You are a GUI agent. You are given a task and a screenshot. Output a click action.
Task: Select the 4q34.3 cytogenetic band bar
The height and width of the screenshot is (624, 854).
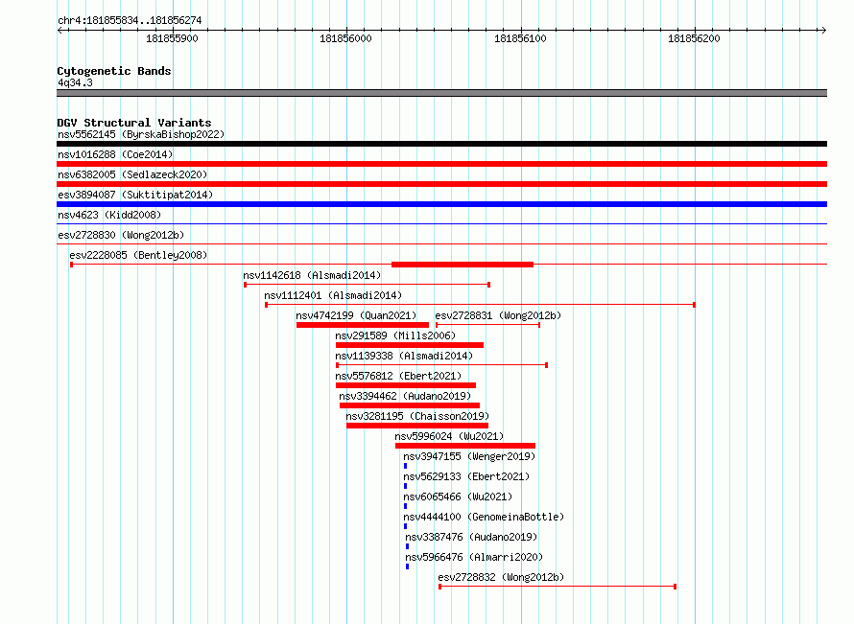tap(441, 93)
